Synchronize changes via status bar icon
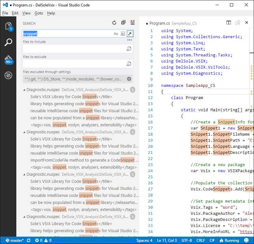The width and height of the screenshot is (254, 244). coord(29,240)
